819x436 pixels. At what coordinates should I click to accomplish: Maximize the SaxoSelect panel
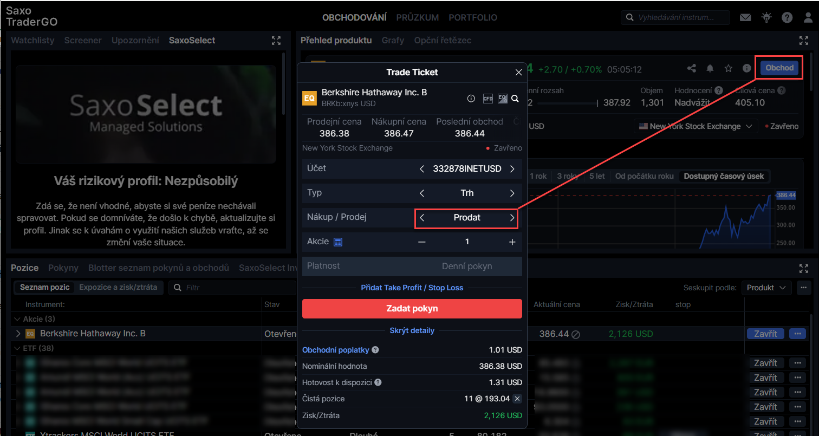click(276, 41)
